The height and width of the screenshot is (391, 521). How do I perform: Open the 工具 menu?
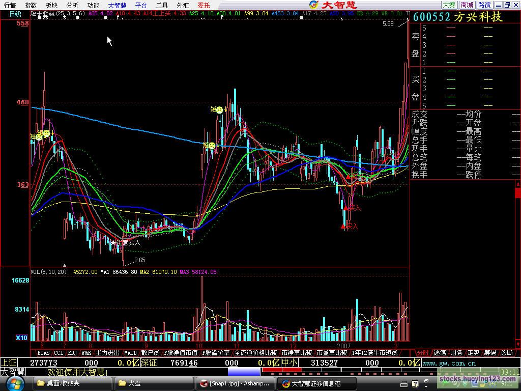click(162, 5)
